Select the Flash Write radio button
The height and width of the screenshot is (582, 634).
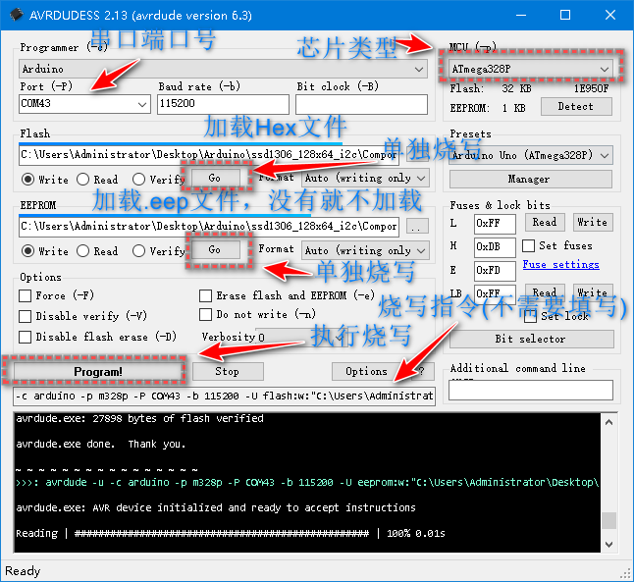(27, 180)
